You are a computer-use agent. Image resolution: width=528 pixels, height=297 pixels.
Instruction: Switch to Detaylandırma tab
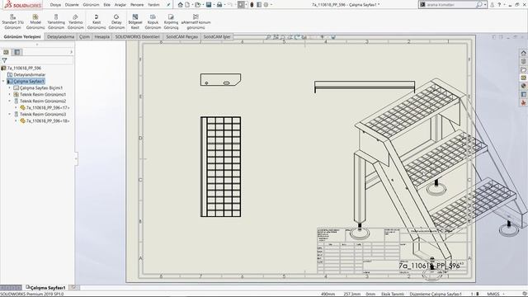click(60, 36)
